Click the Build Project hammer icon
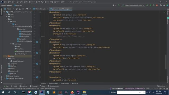 (x=119, y=5)
